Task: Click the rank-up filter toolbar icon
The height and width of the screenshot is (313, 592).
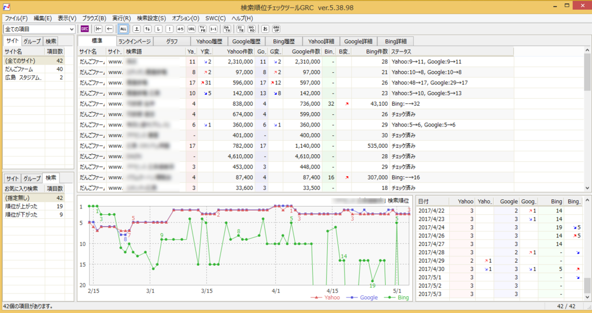Action: [x=136, y=29]
